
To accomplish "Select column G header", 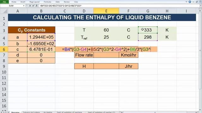I will pos(148,11).
